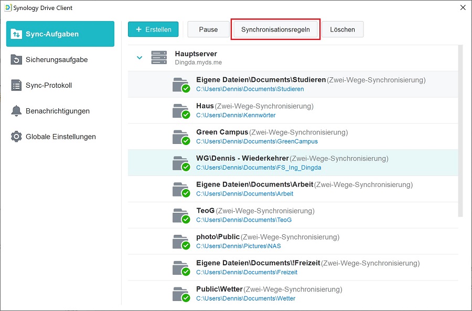Select task title Eigene Dateien\Documents\Arbeit

[x=255, y=184]
